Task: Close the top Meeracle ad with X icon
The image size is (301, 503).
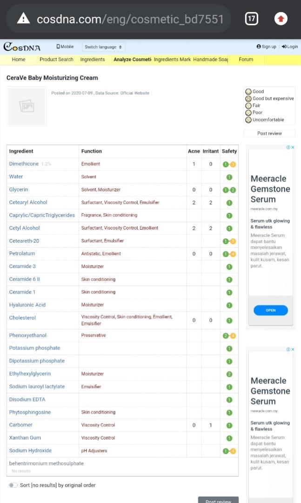Action: 293,148
